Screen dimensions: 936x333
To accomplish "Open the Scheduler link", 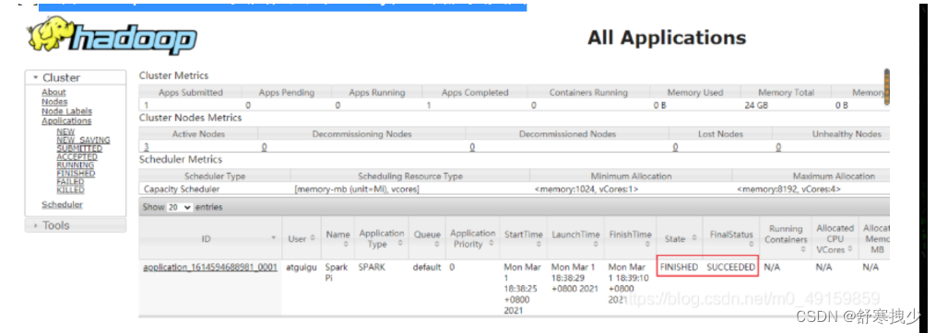I will [x=62, y=204].
